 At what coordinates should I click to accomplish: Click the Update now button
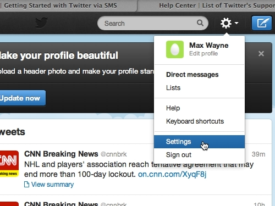[x=22, y=98]
